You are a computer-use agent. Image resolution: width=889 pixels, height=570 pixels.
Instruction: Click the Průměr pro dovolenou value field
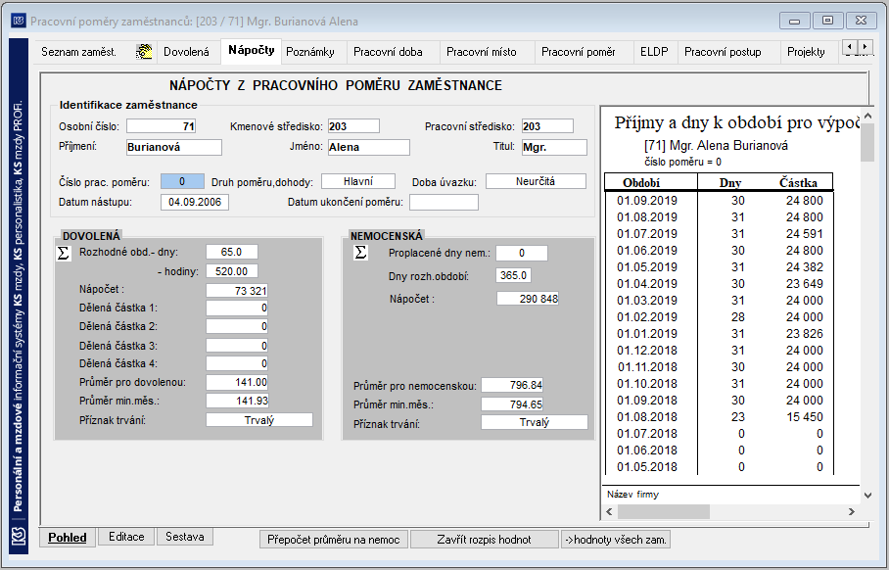coord(236,382)
